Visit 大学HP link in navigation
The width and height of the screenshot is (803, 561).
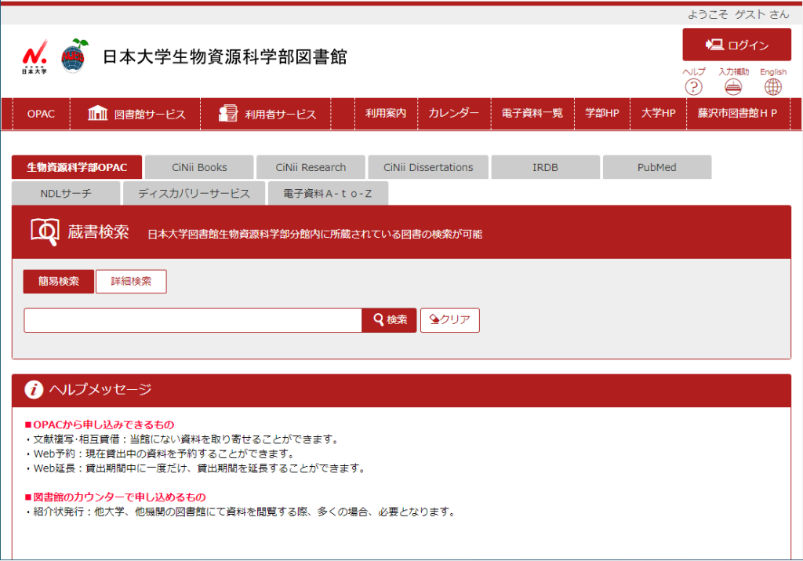click(x=658, y=113)
